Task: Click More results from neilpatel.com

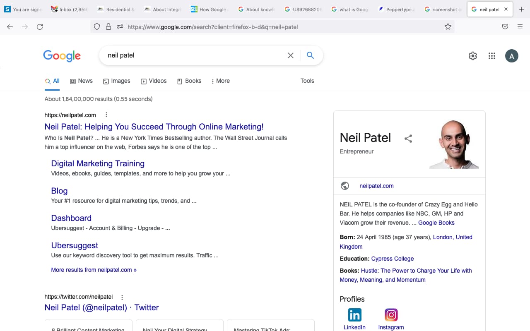Action: tap(94, 269)
